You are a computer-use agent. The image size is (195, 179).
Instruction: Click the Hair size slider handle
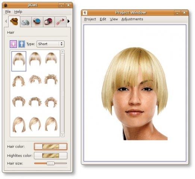[x=50, y=163]
